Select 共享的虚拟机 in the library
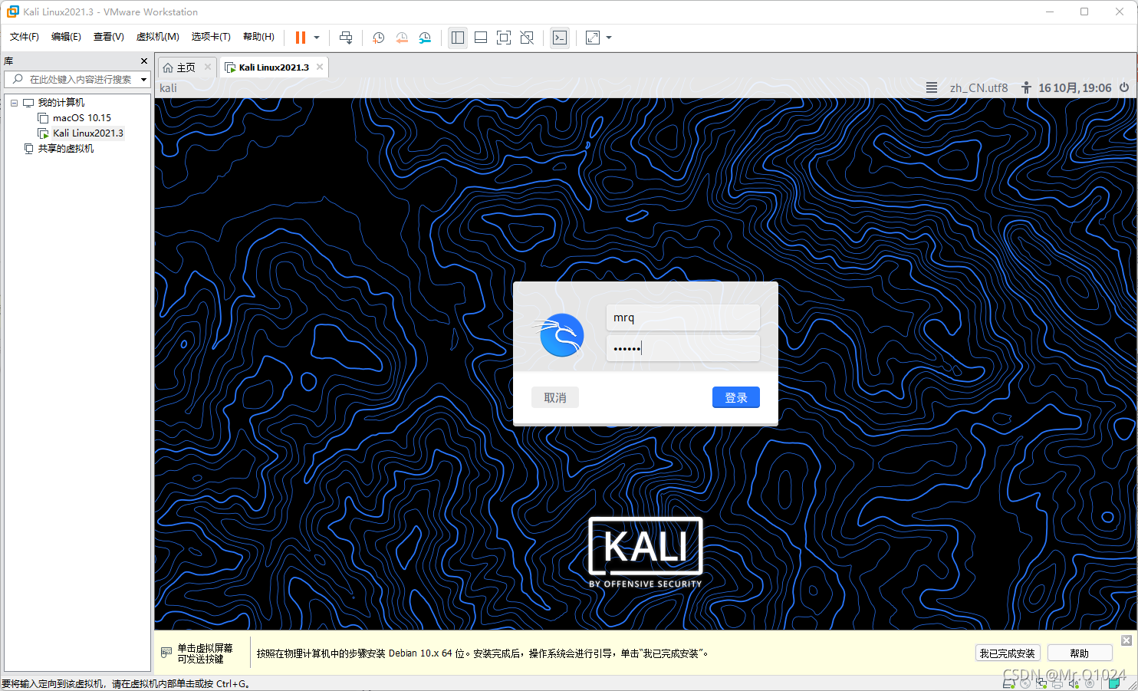Image resolution: width=1138 pixels, height=691 pixels. pos(66,149)
